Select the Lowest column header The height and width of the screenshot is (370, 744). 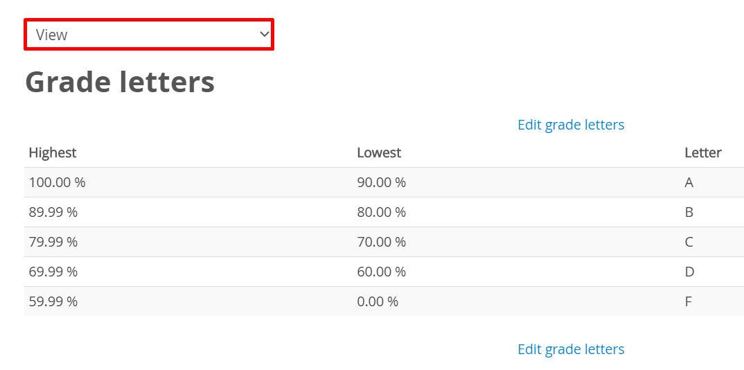click(x=379, y=152)
